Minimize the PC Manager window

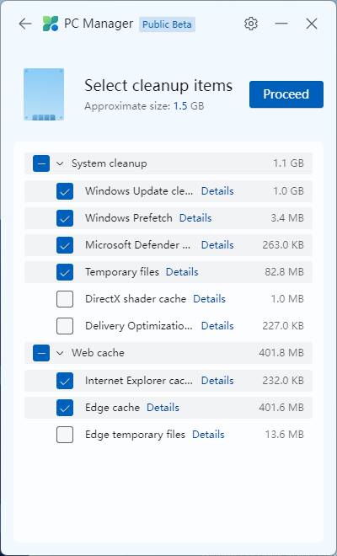tap(281, 24)
